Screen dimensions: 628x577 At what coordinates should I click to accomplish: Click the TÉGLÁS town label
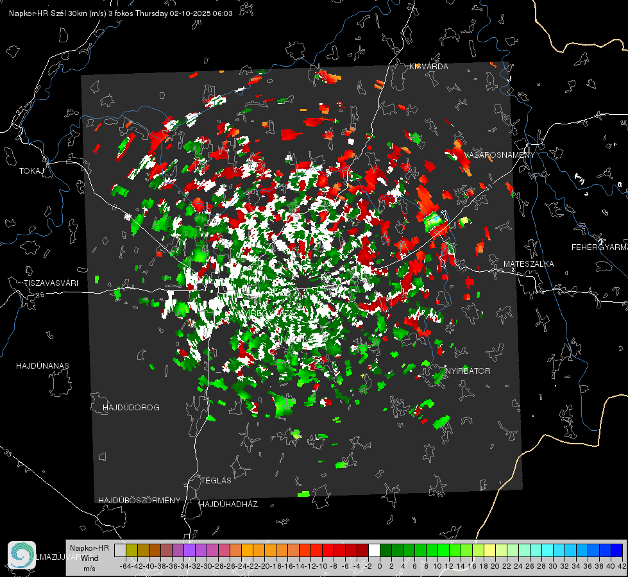(216, 480)
